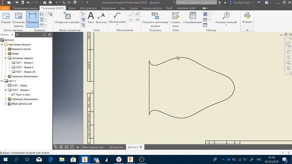292x164 pixels.
Task: Expand Форматы листов tree node
Action: [5, 49]
